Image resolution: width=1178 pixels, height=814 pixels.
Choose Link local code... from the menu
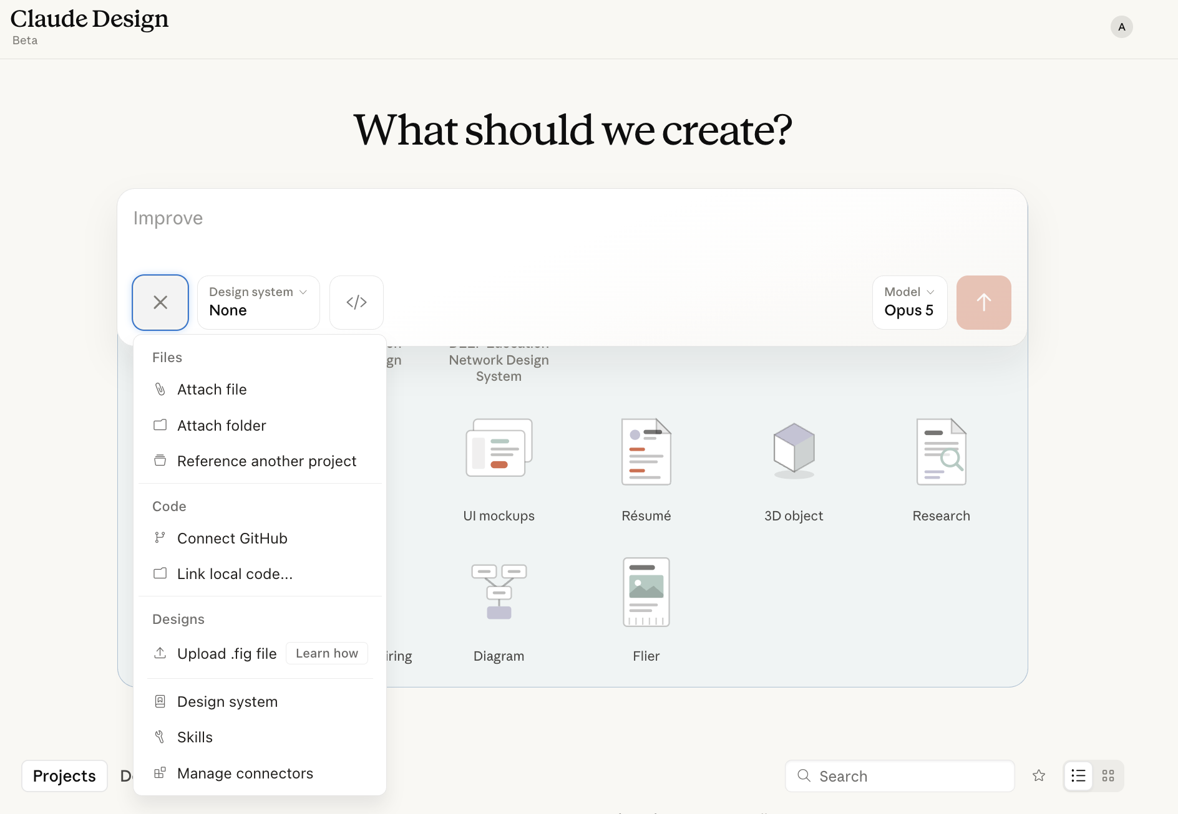[x=260, y=573]
